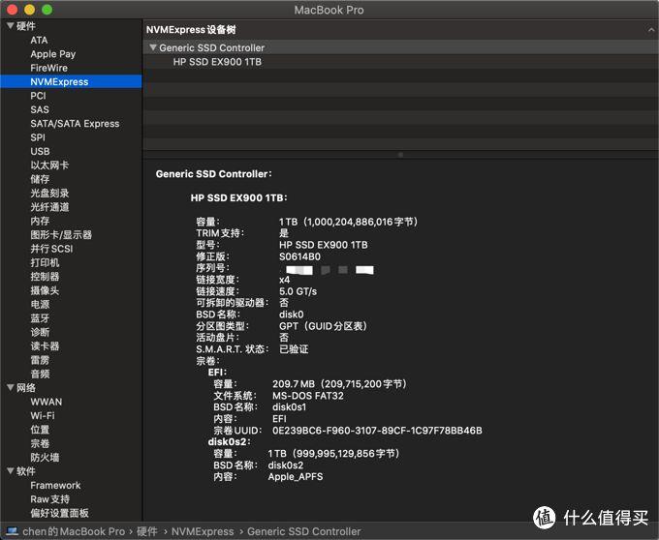This screenshot has height=540, width=659.
Task: Select 诊断 diagnostics entry
Action: (x=40, y=332)
